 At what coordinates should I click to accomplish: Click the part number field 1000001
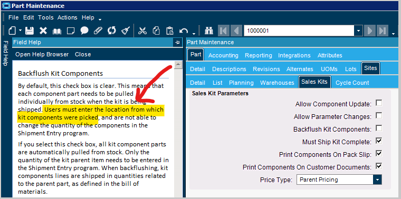click(x=299, y=31)
